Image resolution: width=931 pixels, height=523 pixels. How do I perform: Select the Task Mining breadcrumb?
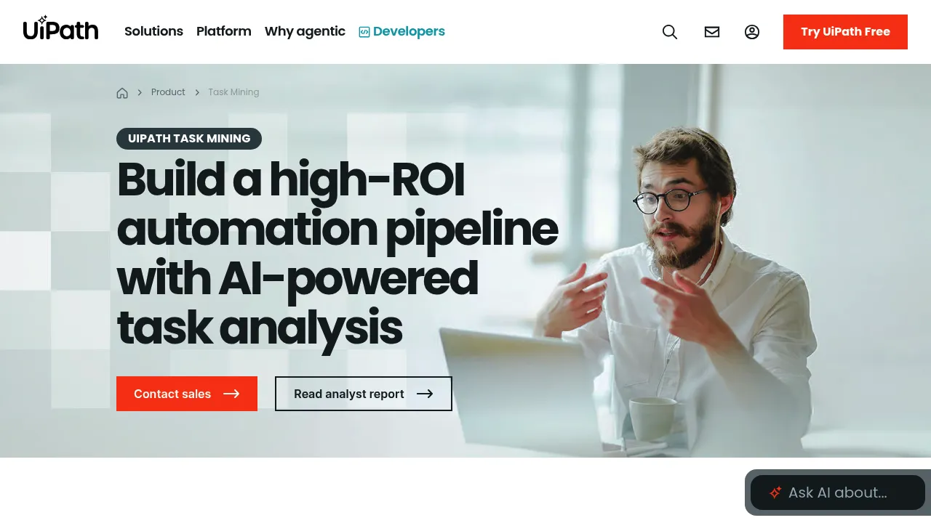pyautogui.click(x=233, y=92)
